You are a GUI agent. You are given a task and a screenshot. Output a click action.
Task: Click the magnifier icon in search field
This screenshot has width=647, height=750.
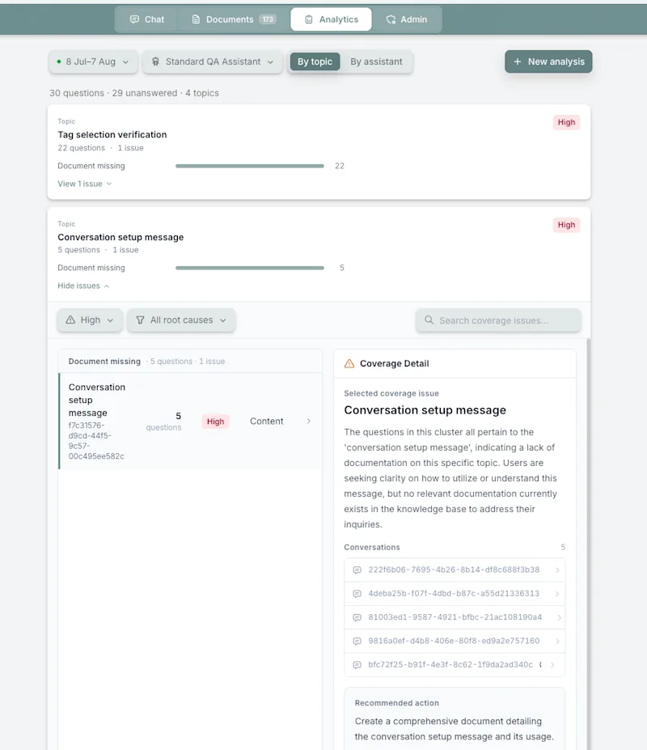coord(429,320)
